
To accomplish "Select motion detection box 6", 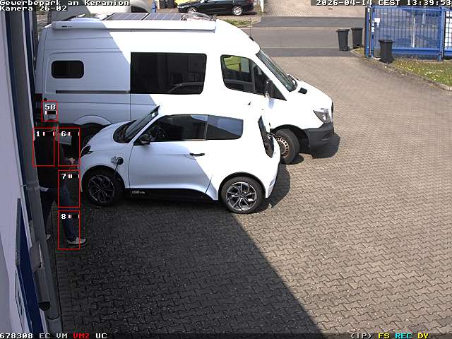I will tap(69, 148).
